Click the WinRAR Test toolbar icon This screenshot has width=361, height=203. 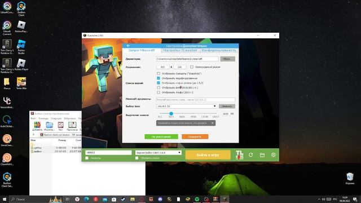click(60, 126)
